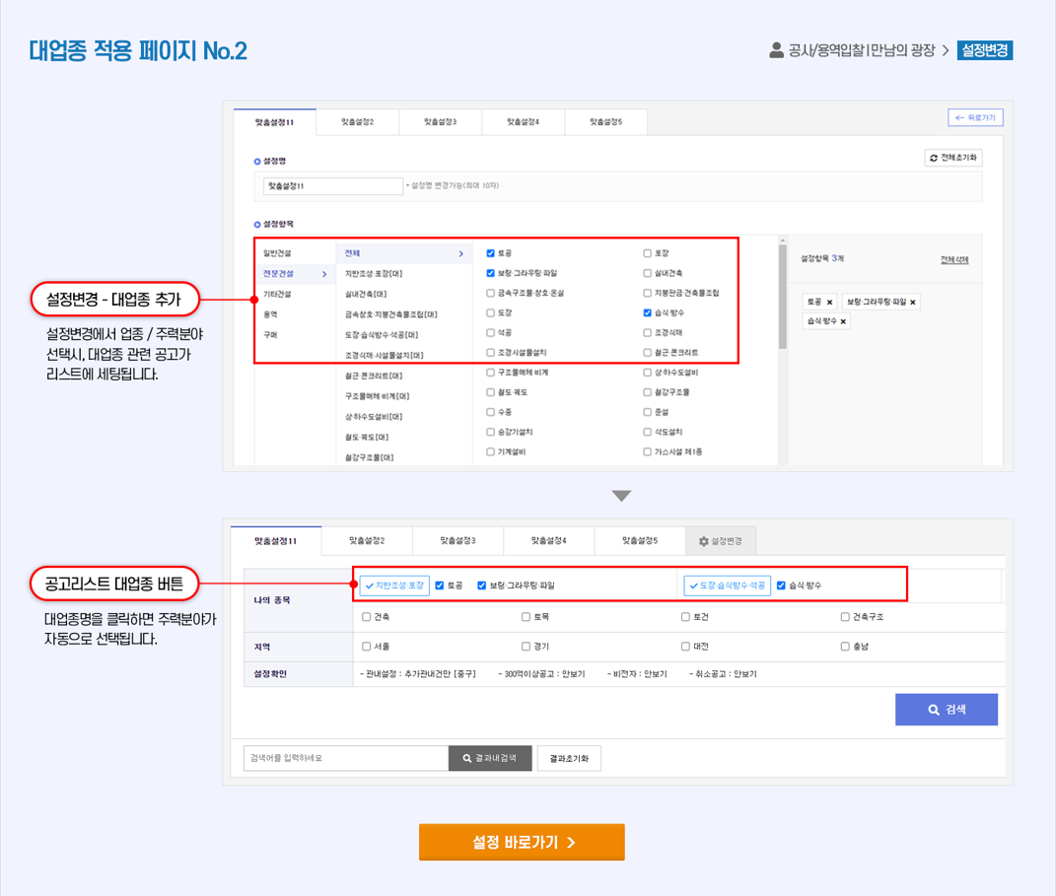1056x896 pixels.
Task: Click the gear icon on 설정변경 tab
Action: click(704, 541)
